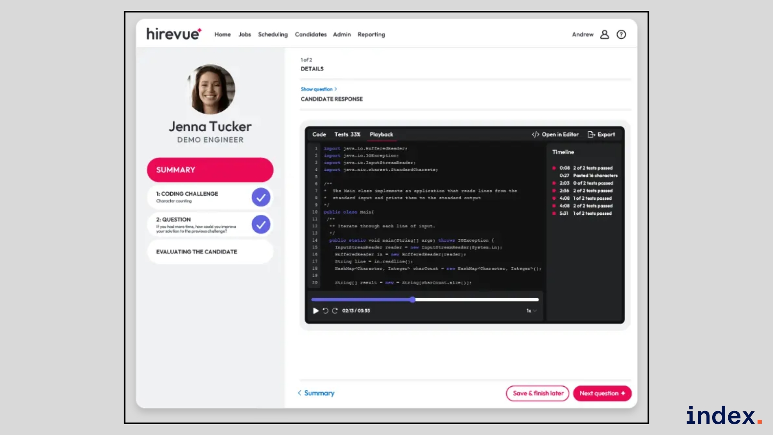Switch to the Code tab
This screenshot has height=435, width=773.
click(319, 135)
